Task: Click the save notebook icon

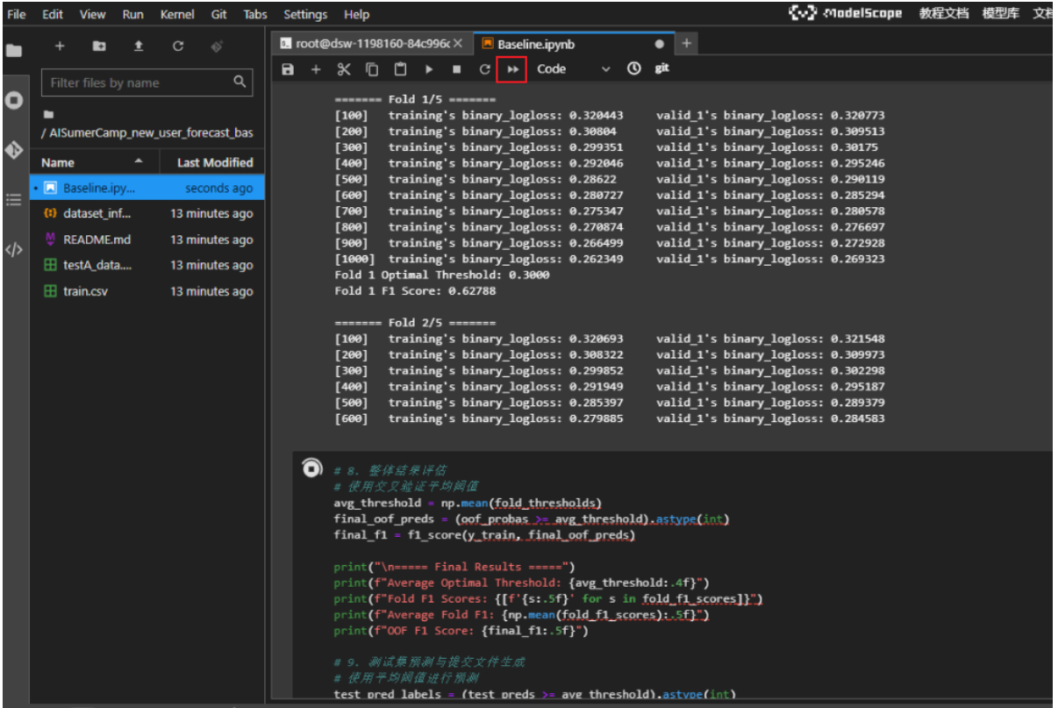Action: click(x=288, y=69)
